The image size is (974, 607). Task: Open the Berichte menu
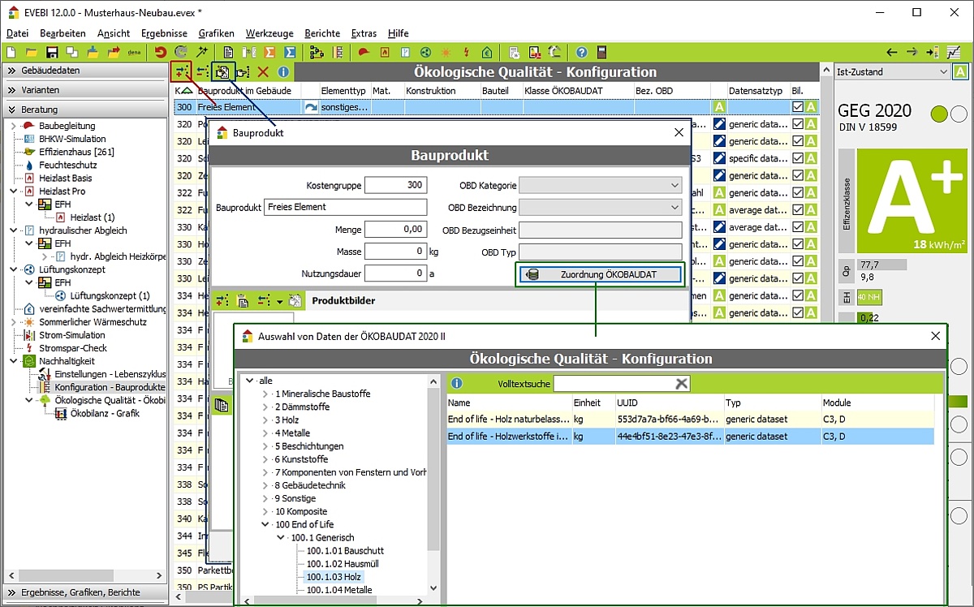coord(322,33)
